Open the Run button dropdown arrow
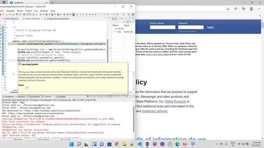The width and height of the screenshot is (264, 148). click(49, 15)
